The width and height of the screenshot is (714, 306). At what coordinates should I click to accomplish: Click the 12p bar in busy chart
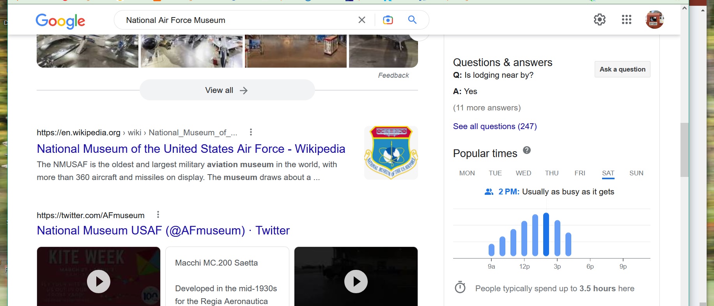click(524, 238)
